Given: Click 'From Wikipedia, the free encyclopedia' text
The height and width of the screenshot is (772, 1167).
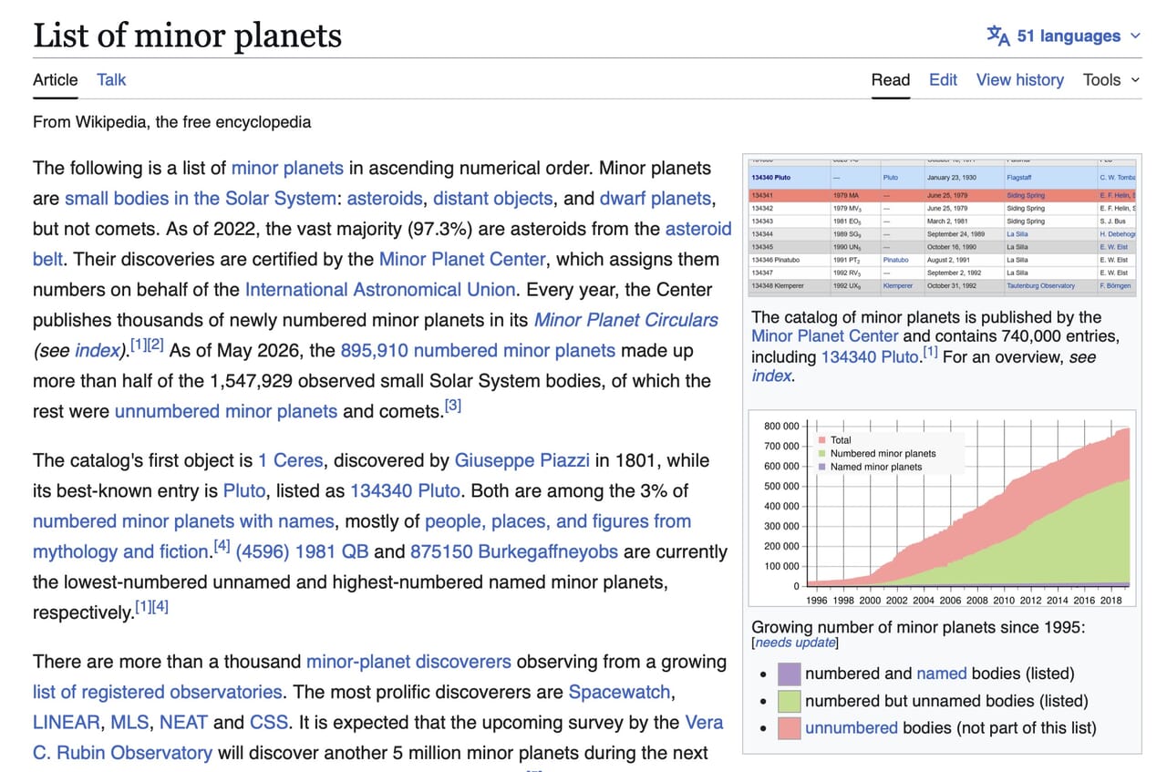Looking at the screenshot, I should coord(171,121).
